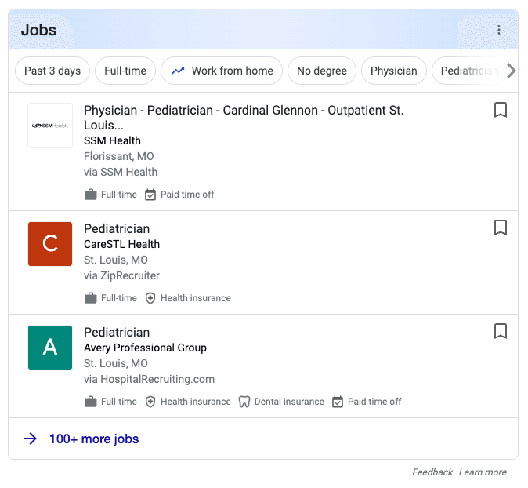This screenshot has width=528, height=488.
Task: Show more filter chips with right chevron
Action: click(x=512, y=71)
